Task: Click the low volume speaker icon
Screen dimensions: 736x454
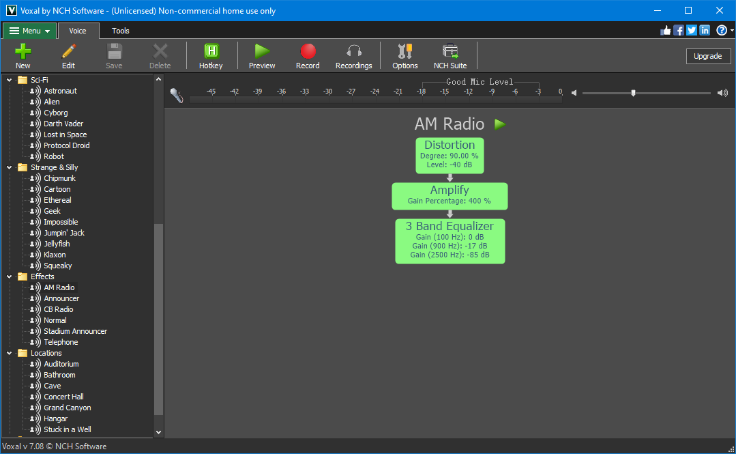Action: (574, 93)
